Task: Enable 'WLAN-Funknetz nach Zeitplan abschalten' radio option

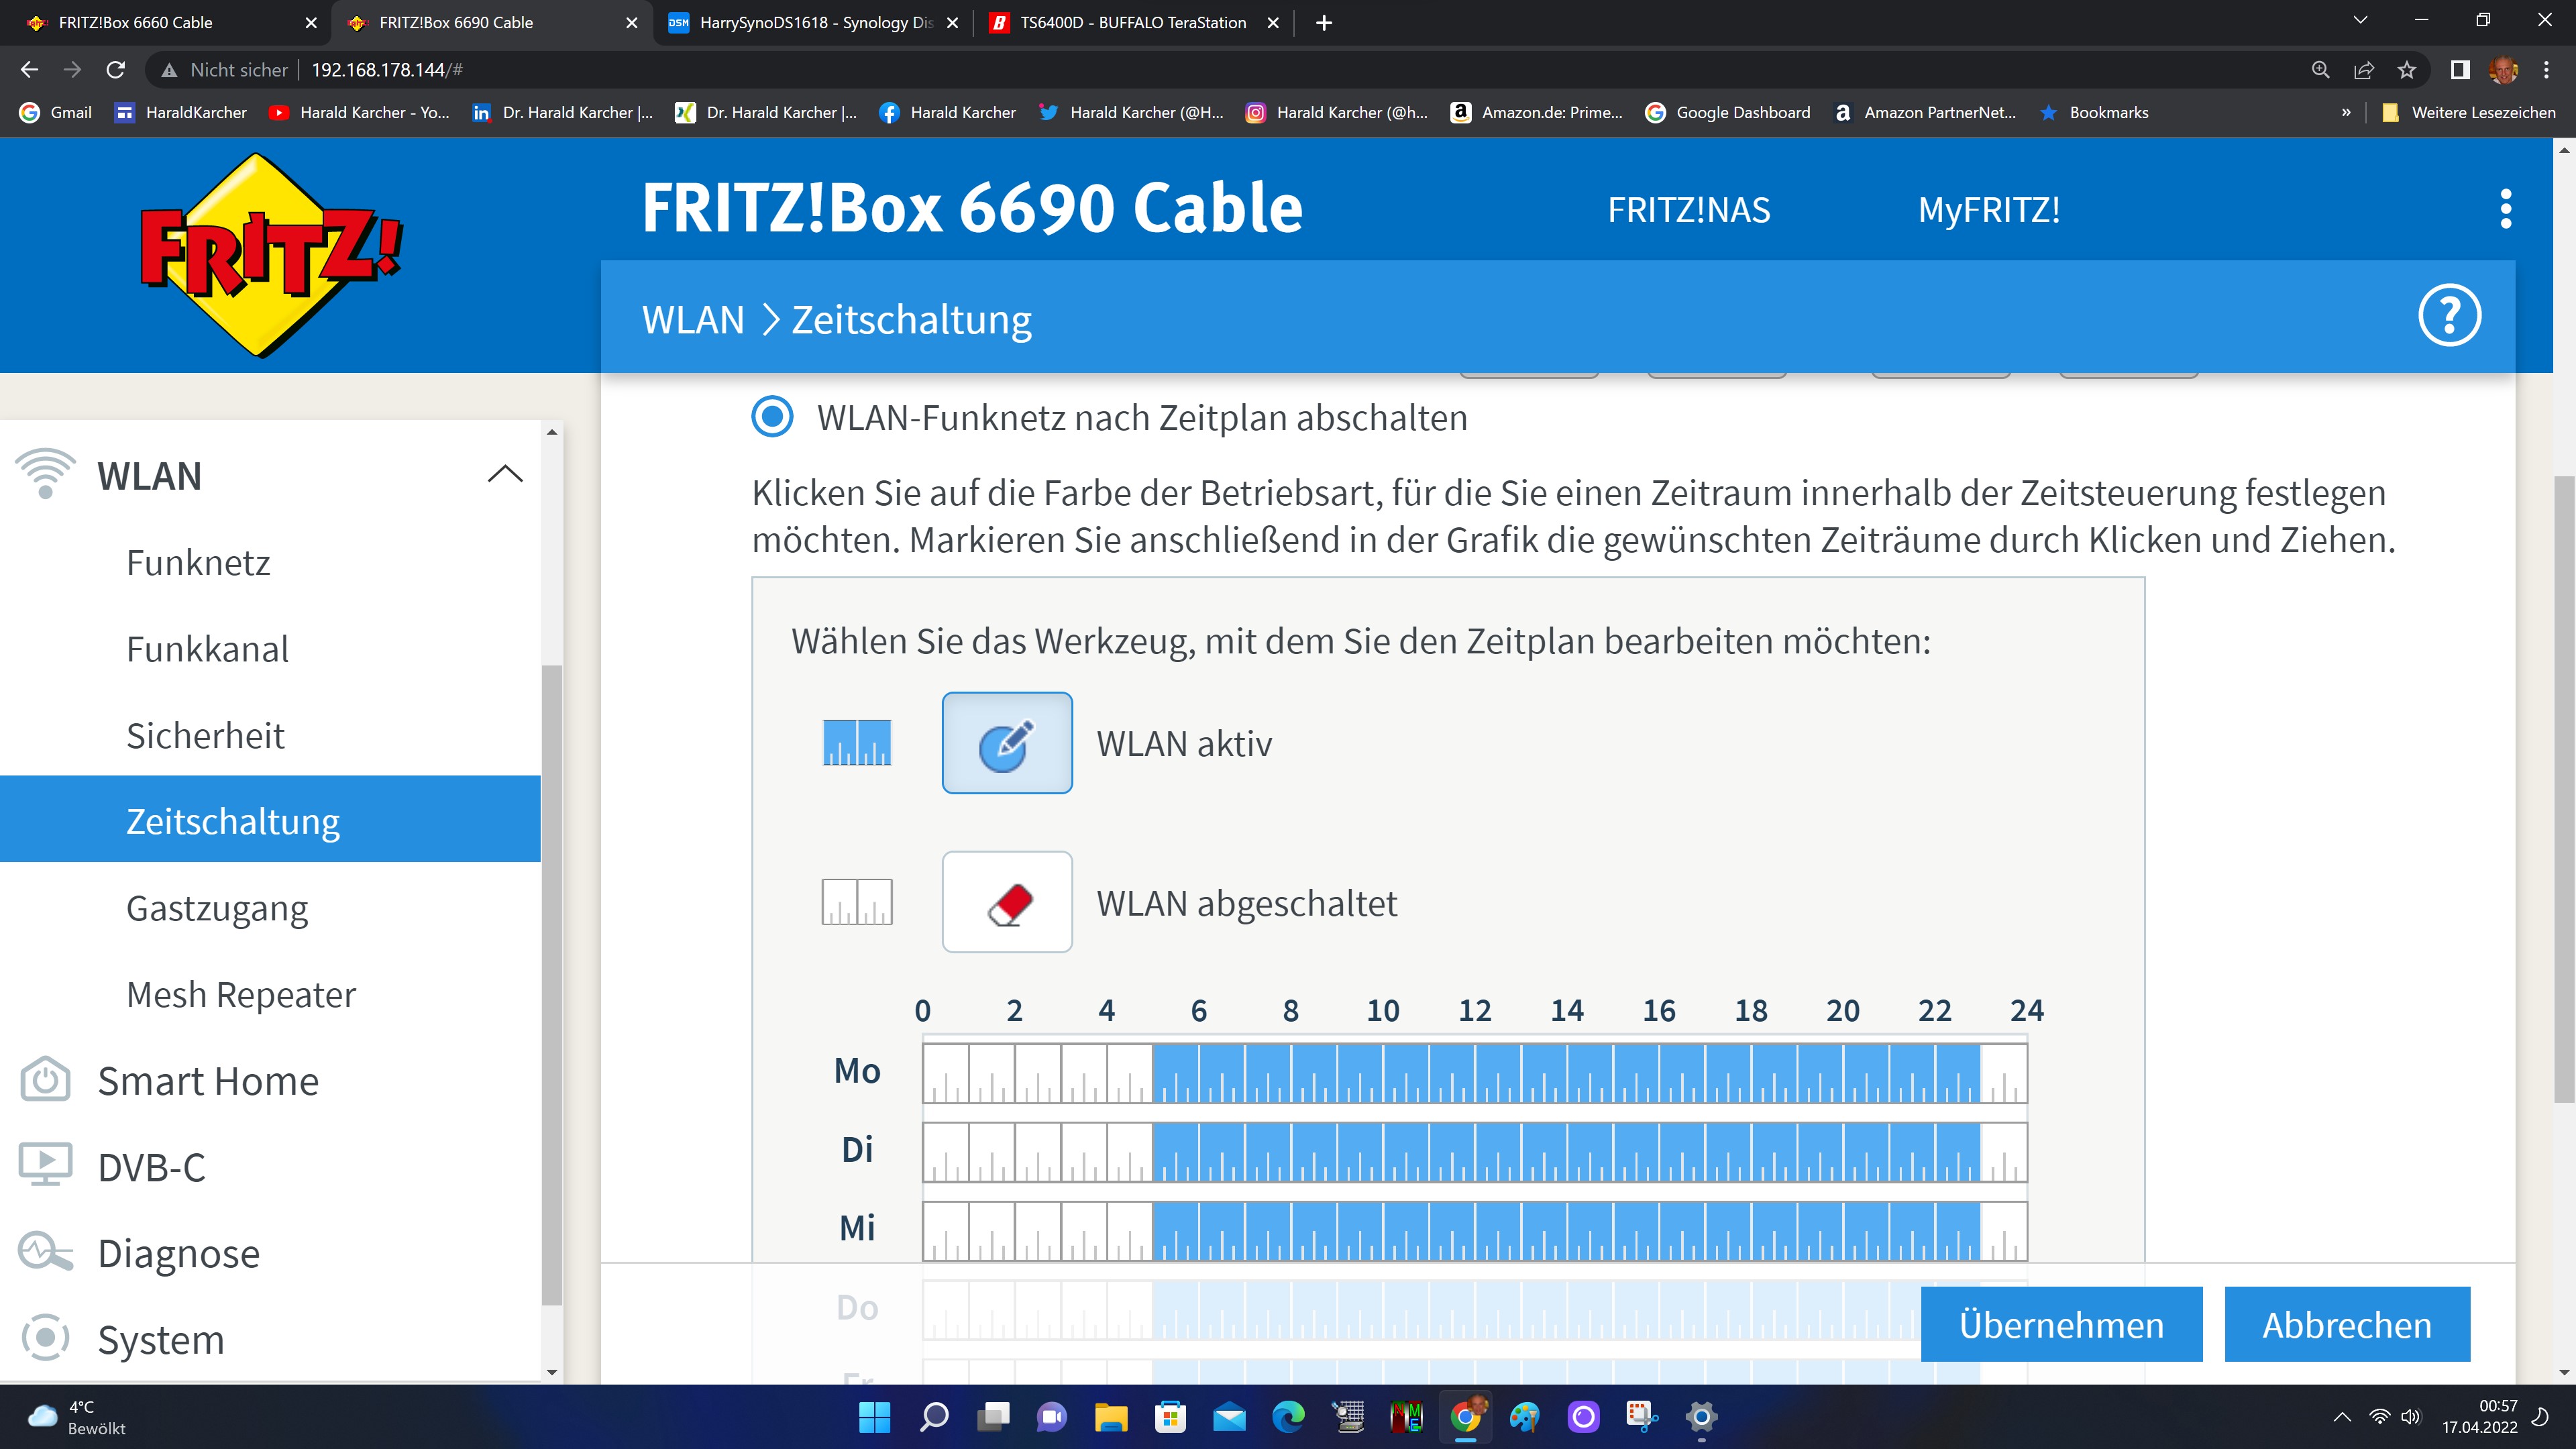Action: 772,417
